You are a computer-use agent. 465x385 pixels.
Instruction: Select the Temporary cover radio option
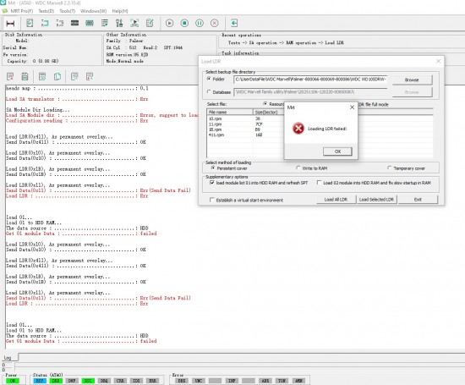[390, 168]
